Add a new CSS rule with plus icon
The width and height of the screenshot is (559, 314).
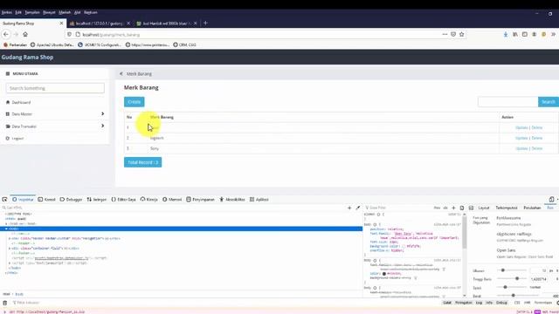click(453, 208)
